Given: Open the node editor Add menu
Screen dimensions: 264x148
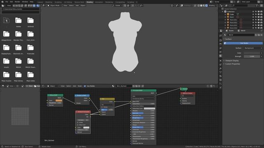Looking at the screenshot, I should (x=74, y=86).
